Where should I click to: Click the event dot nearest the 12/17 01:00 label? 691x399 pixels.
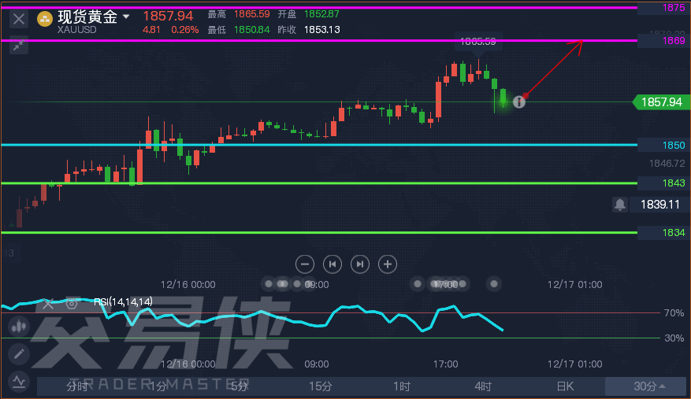(x=494, y=284)
